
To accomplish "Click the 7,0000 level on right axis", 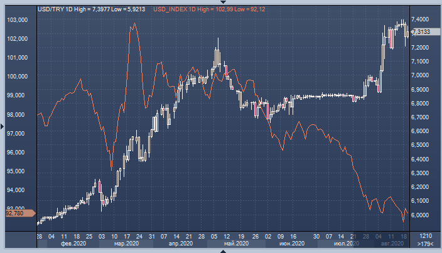I will pos(421,75).
